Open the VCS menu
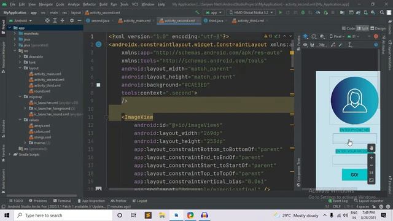This screenshot has width=393, height=221. click(135, 4)
